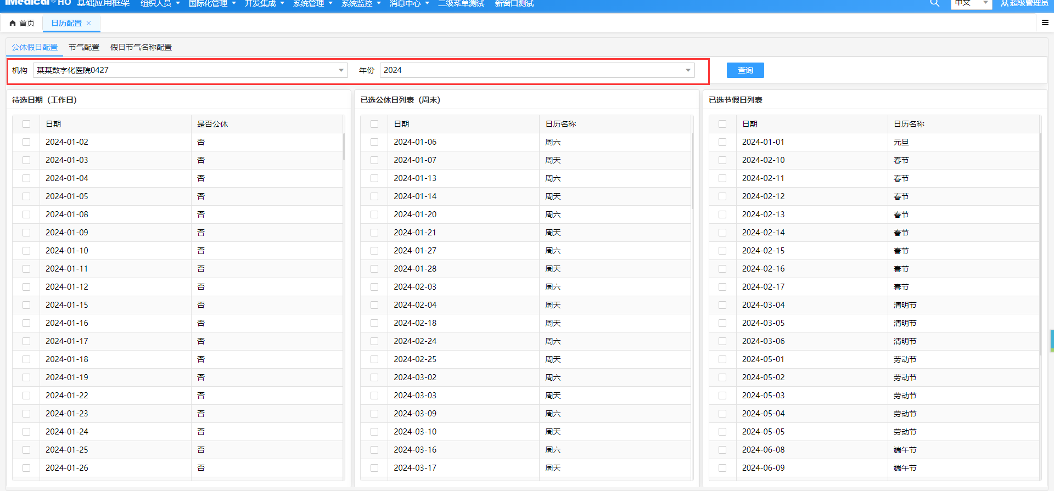The width and height of the screenshot is (1054, 491).
Task: Open the hamburger menu icon at right
Action: (x=1045, y=23)
